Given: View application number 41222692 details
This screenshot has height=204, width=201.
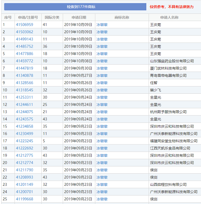Looking at the screenshot, I should (24, 148).
